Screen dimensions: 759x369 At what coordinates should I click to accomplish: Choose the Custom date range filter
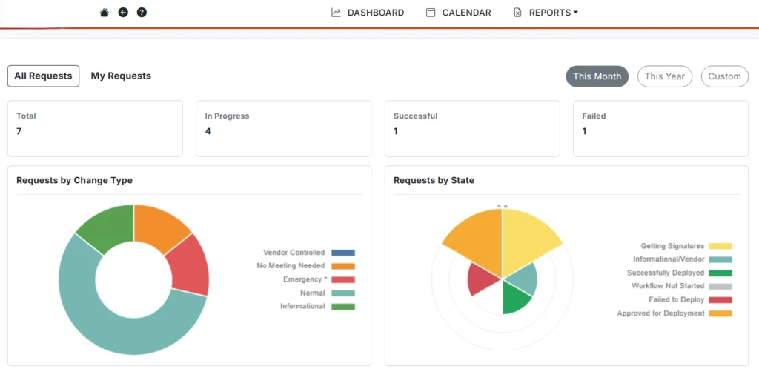click(725, 76)
